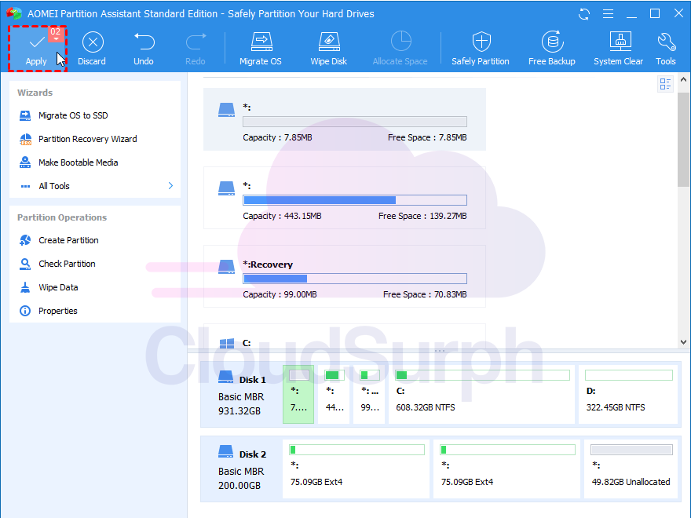Select the Recovery partition card
Viewport: 691px width, 518px height.
tap(344, 276)
